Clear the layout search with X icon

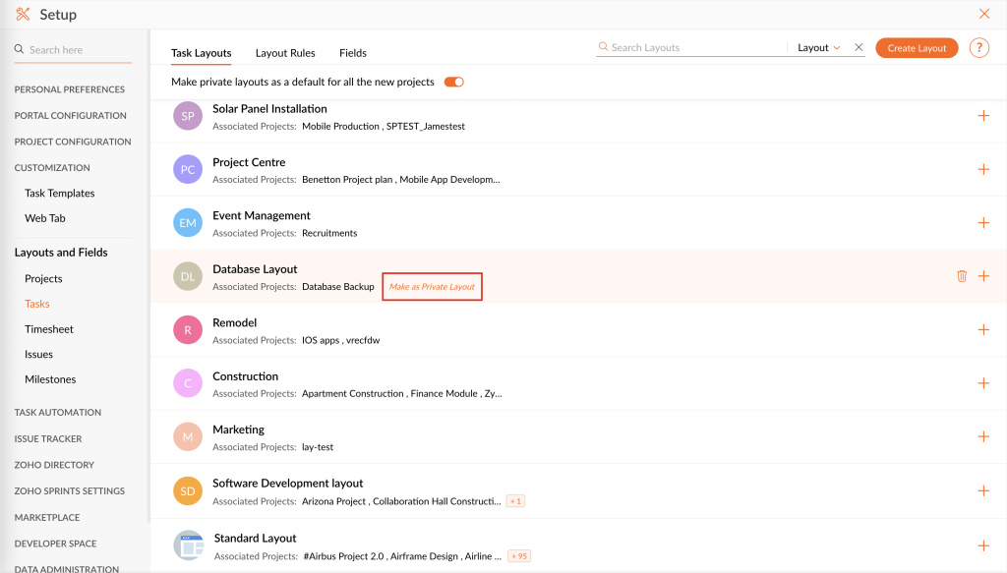point(859,47)
